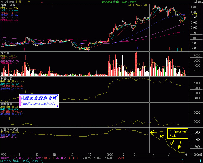This screenshot has width=203, height=163.
Task: Click the 券商進出統計 panel title
Action: click(10, 130)
